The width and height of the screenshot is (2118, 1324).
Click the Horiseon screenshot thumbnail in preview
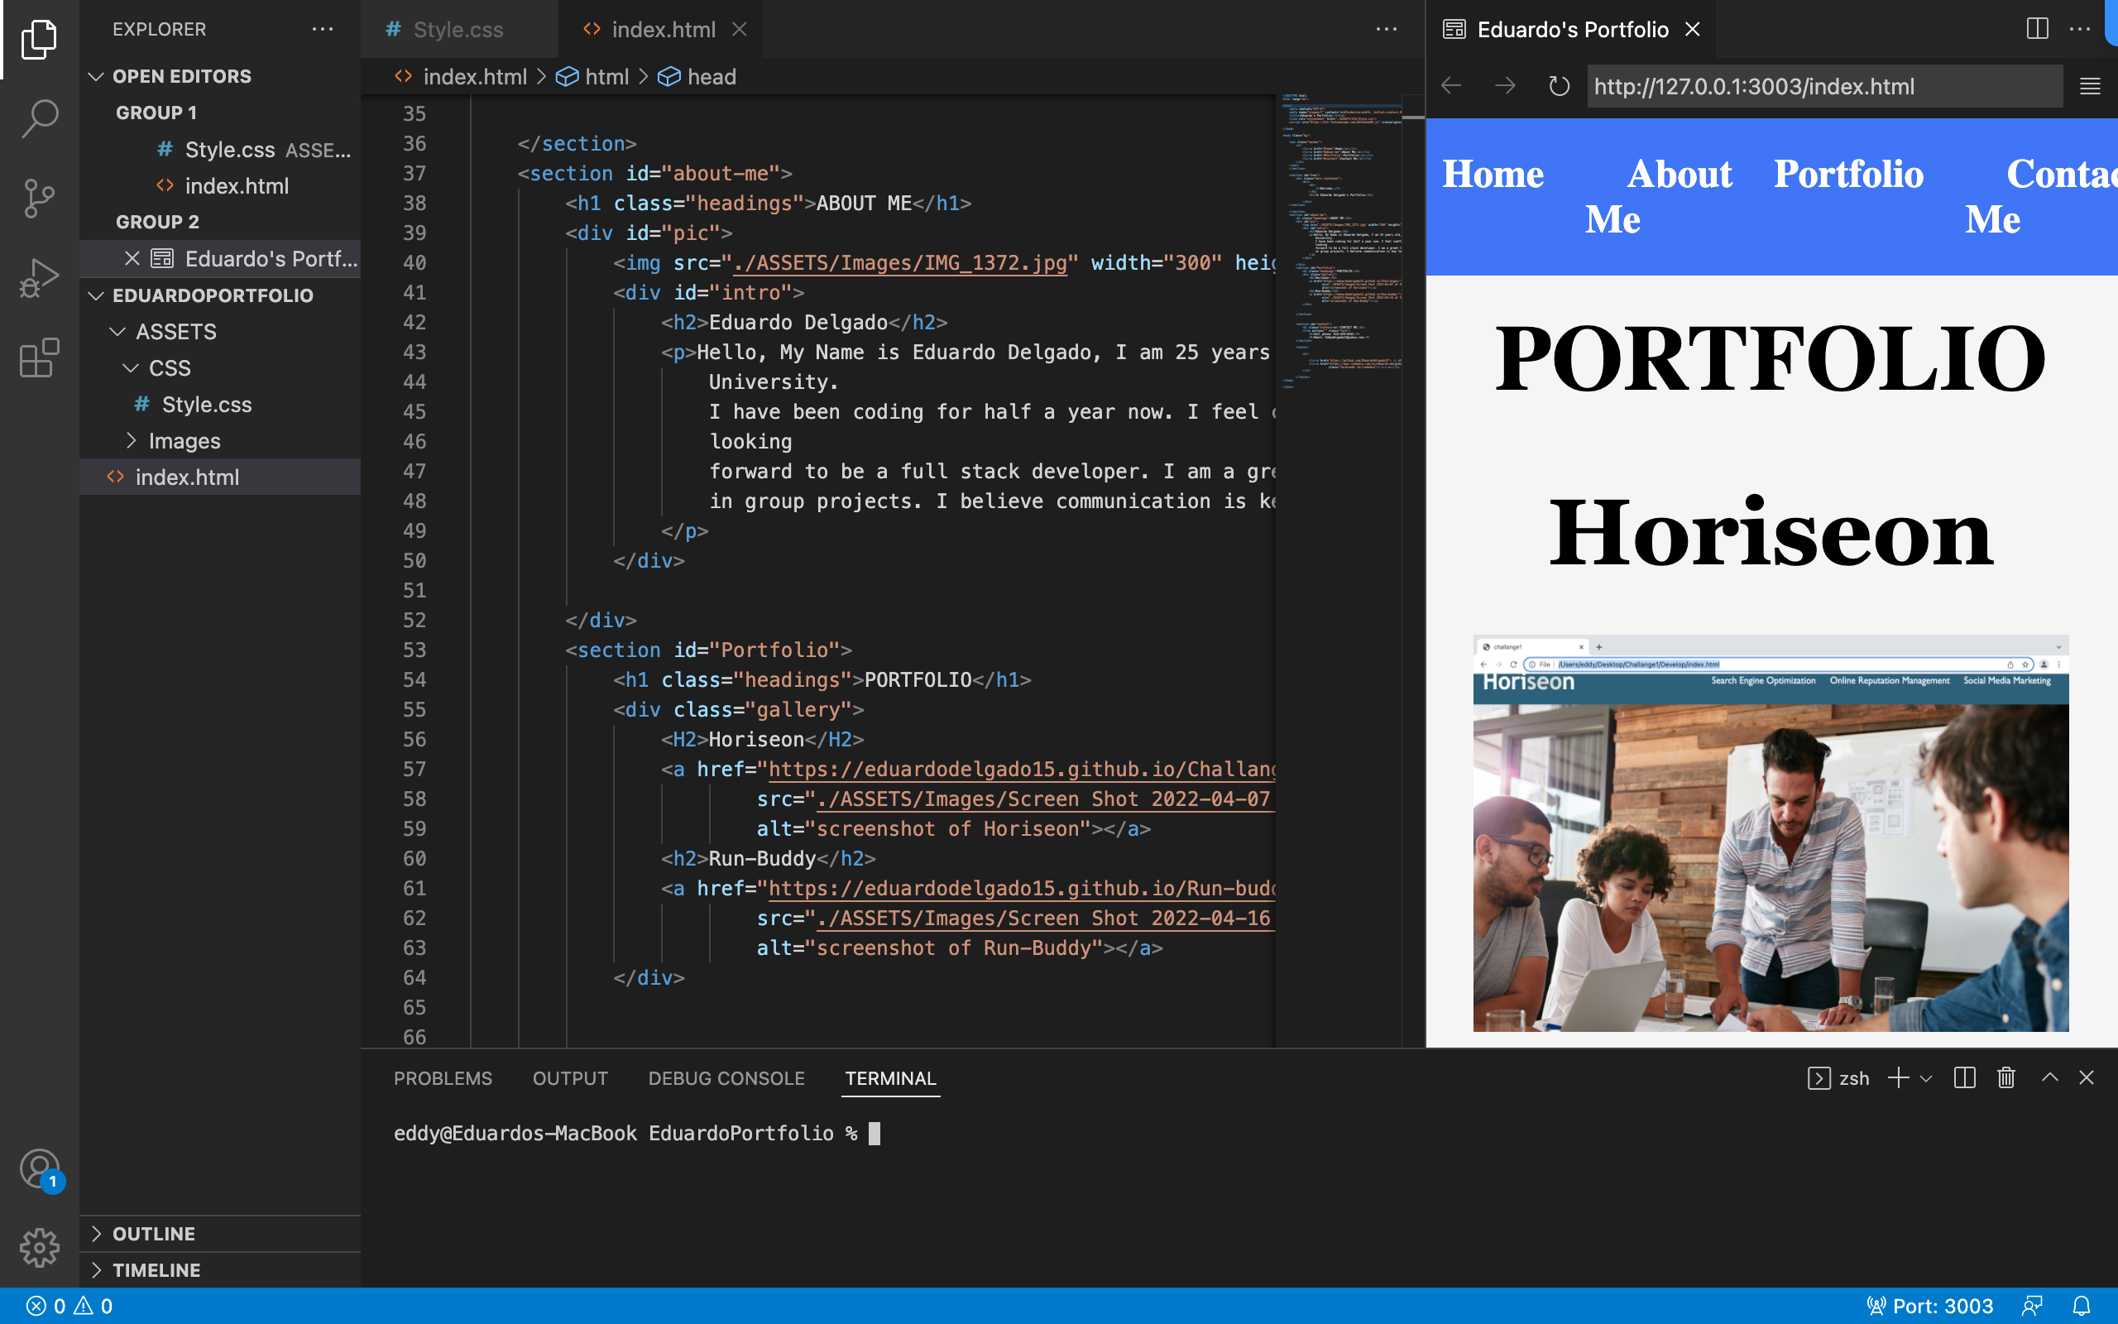pyautogui.click(x=1771, y=832)
